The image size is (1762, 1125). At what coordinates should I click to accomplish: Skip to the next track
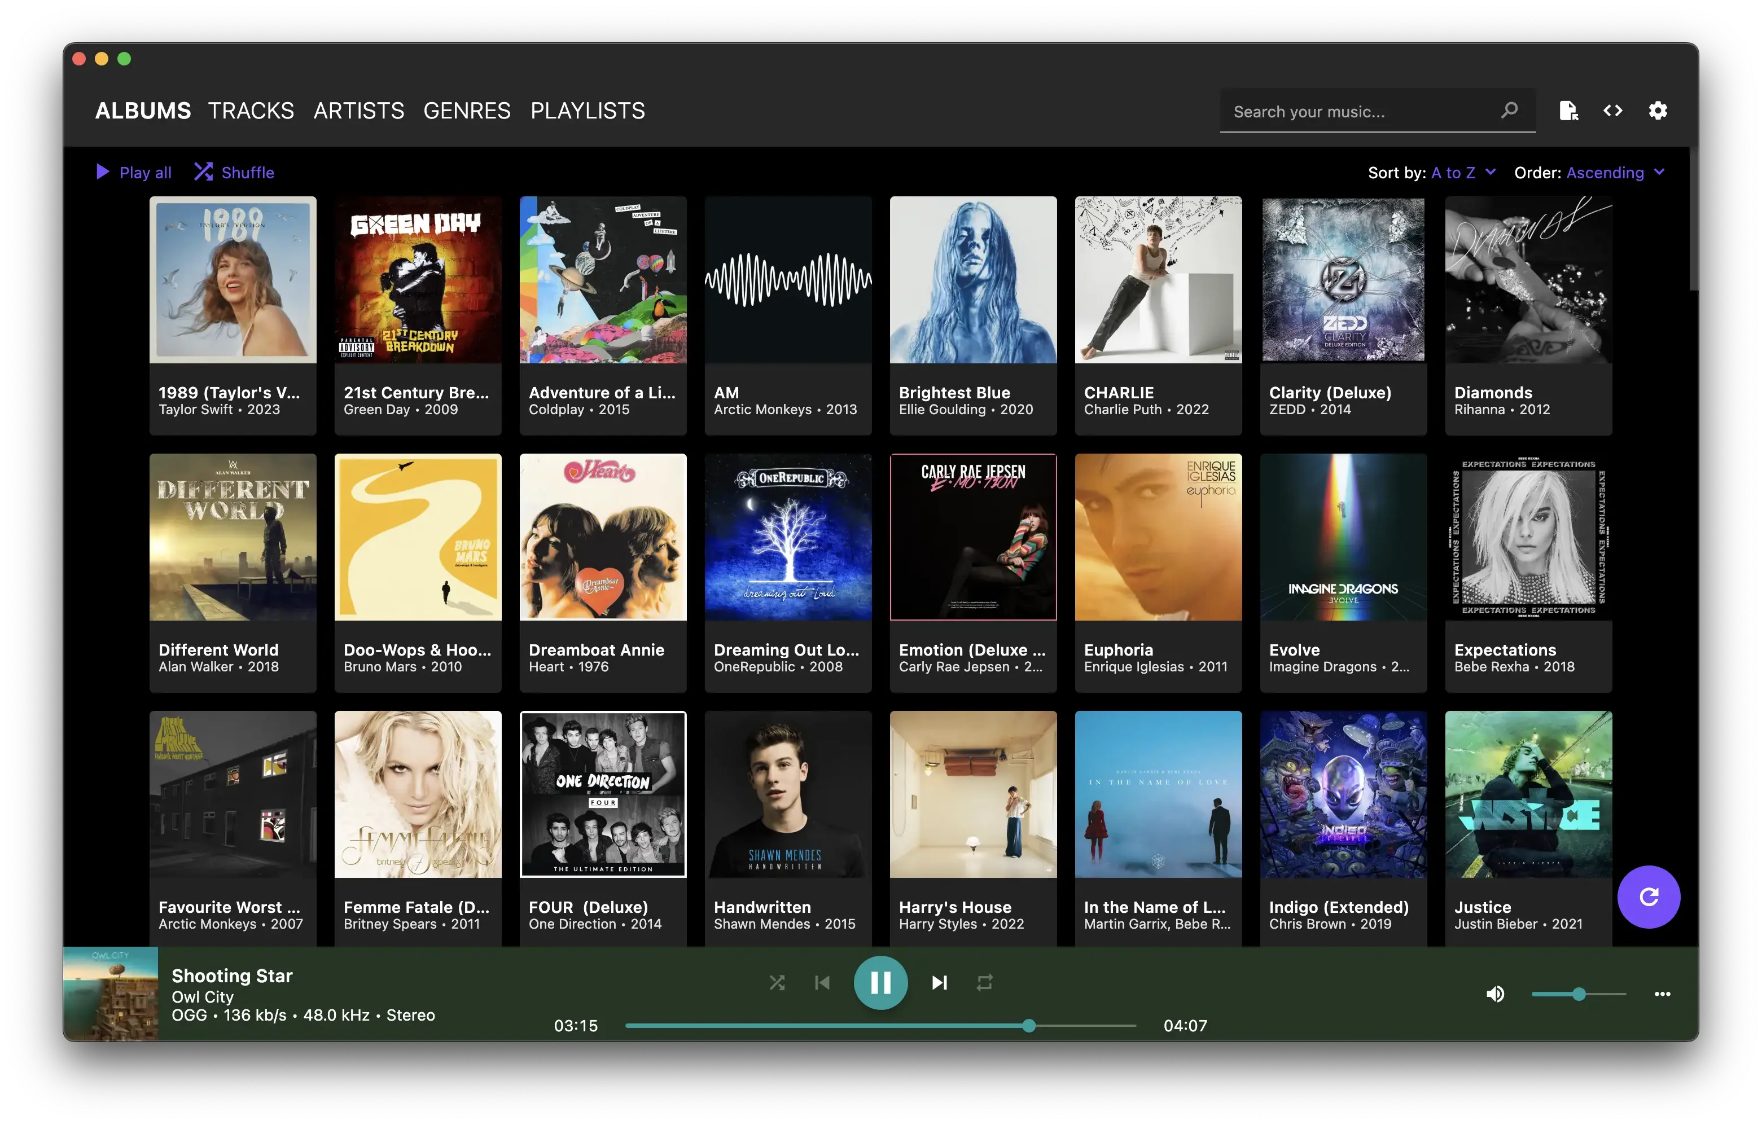tap(940, 982)
